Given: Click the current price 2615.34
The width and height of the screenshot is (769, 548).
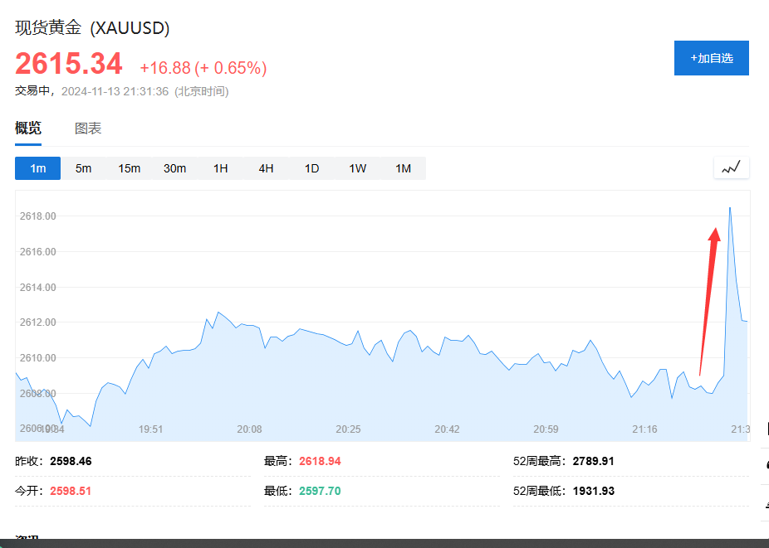Looking at the screenshot, I should (69, 64).
